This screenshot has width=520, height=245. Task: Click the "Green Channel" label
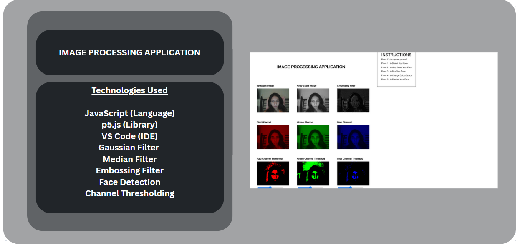(305, 122)
